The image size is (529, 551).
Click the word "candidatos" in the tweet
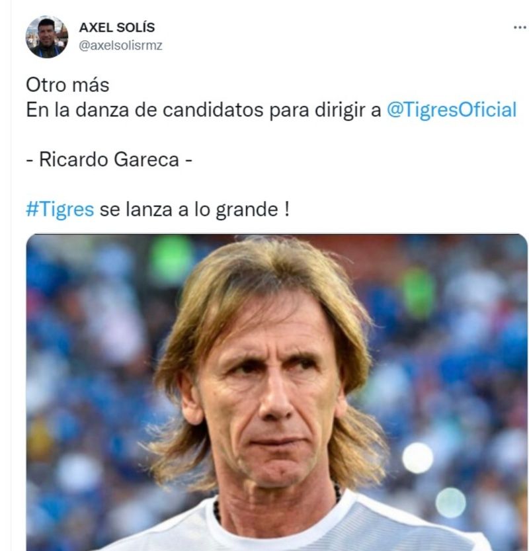(213, 110)
